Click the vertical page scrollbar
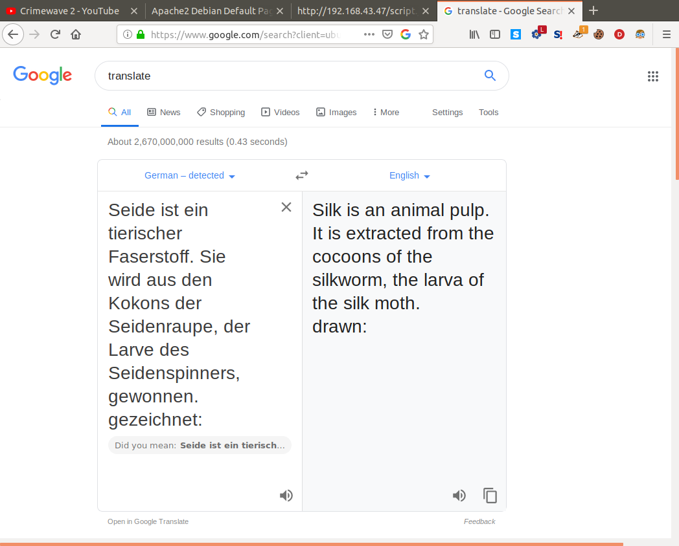 coord(676,115)
